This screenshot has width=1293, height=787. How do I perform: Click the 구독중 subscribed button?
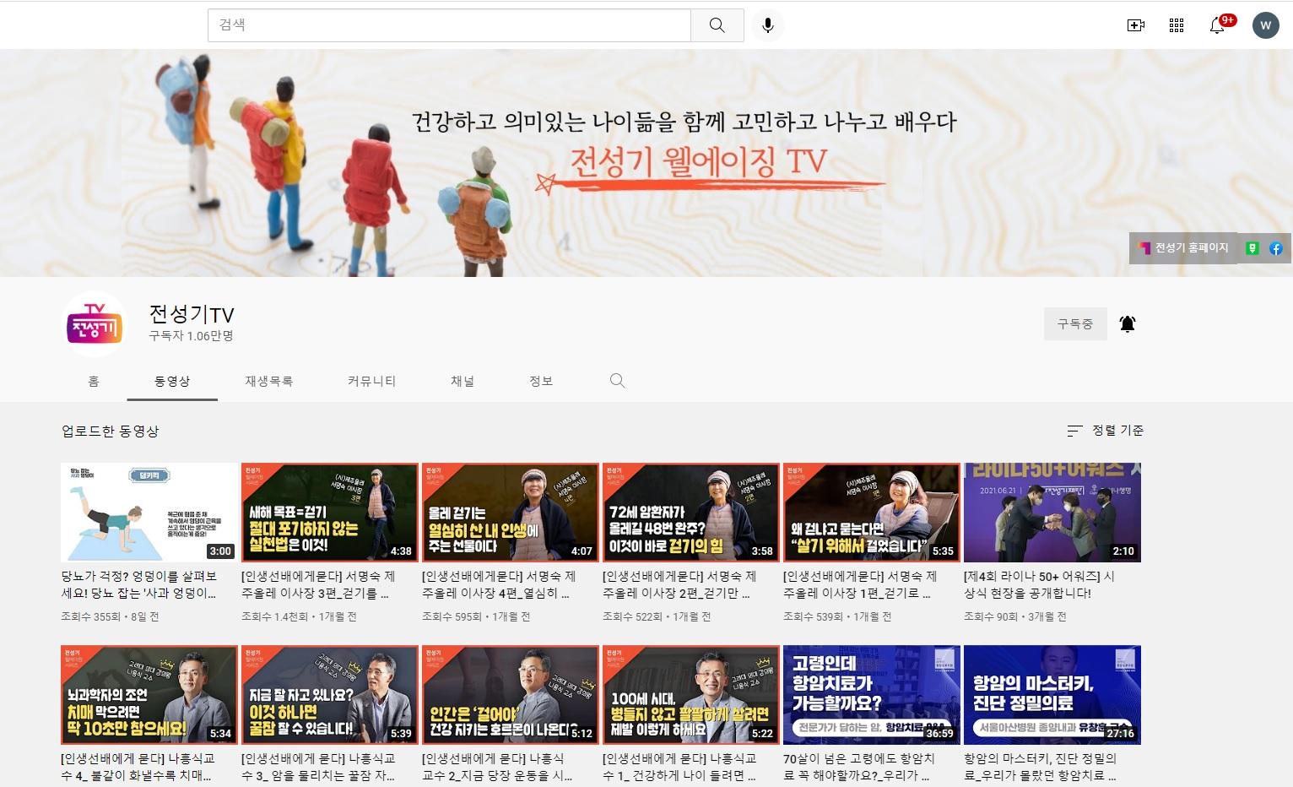1075,323
